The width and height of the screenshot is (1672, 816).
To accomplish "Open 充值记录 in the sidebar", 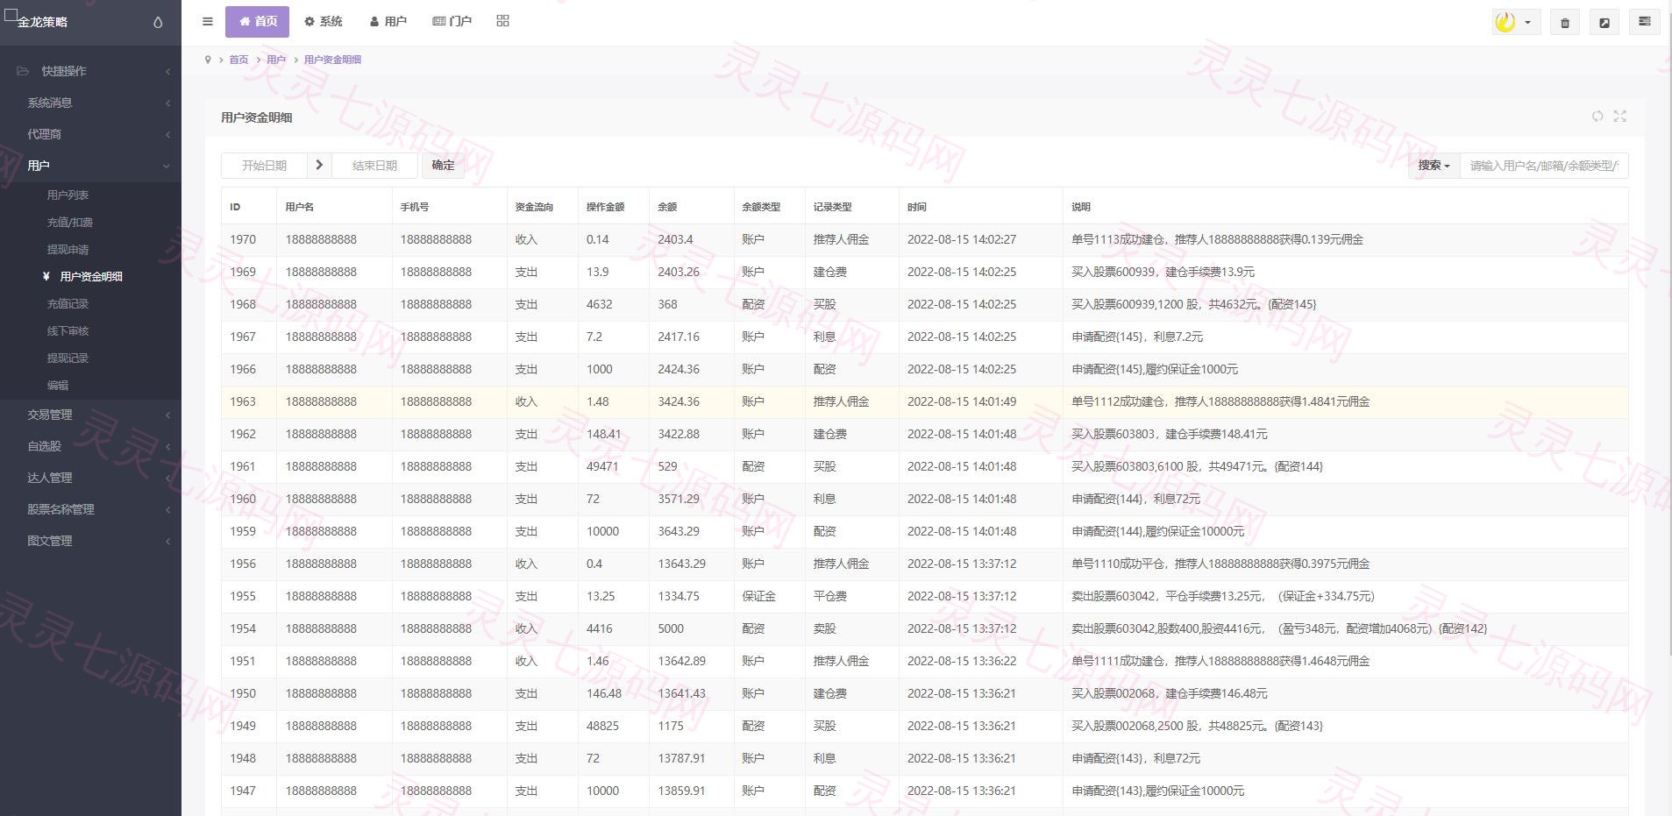I will (68, 304).
